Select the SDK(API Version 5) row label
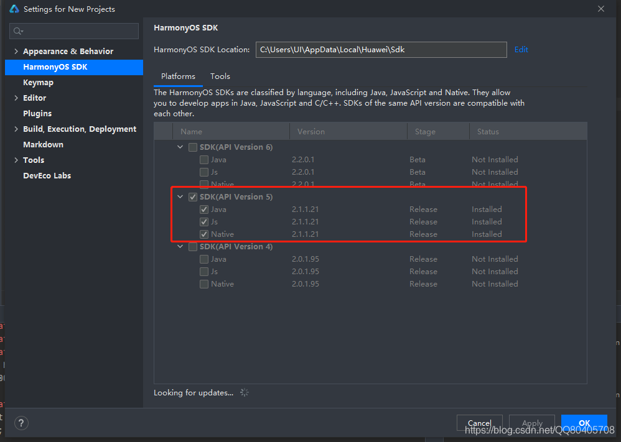This screenshot has height=442, width=621. click(236, 196)
